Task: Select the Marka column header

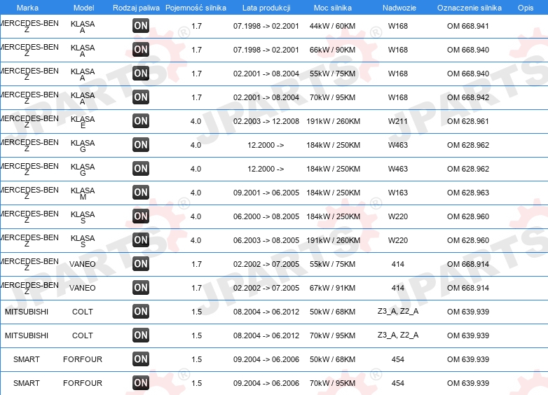Action: click(x=27, y=8)
